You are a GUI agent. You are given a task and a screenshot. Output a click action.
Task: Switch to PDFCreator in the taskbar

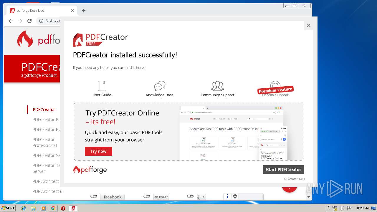point(73,208)
